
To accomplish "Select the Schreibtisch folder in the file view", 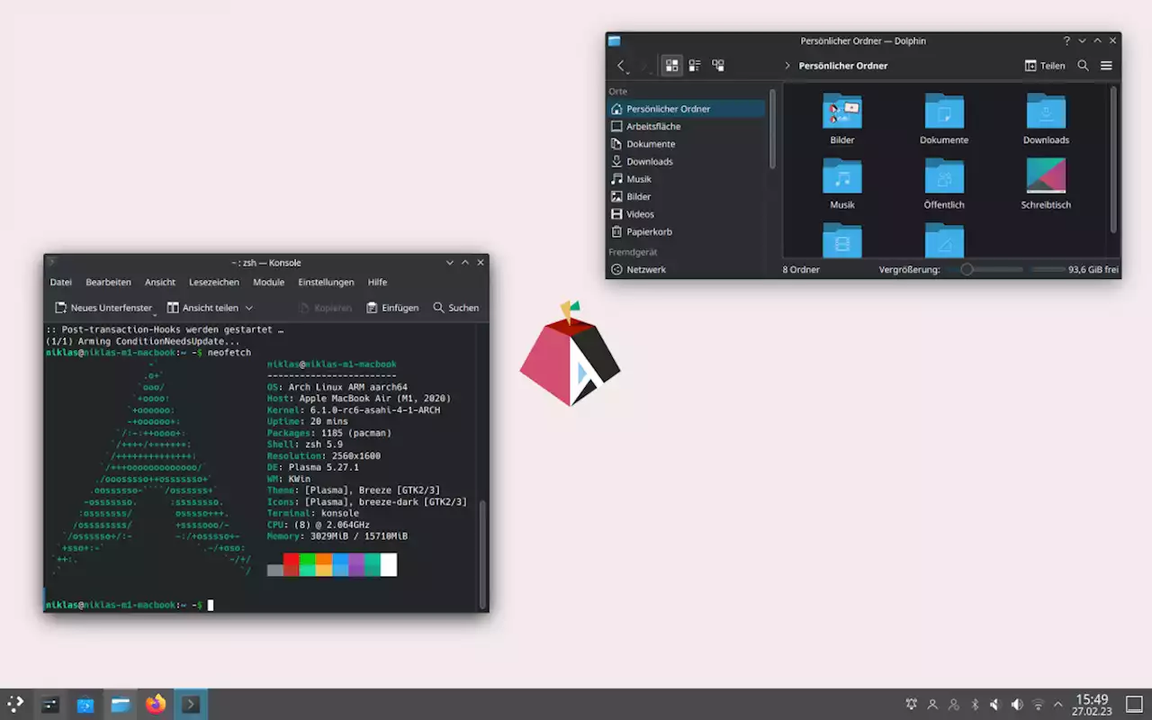I will point(1046,184).
